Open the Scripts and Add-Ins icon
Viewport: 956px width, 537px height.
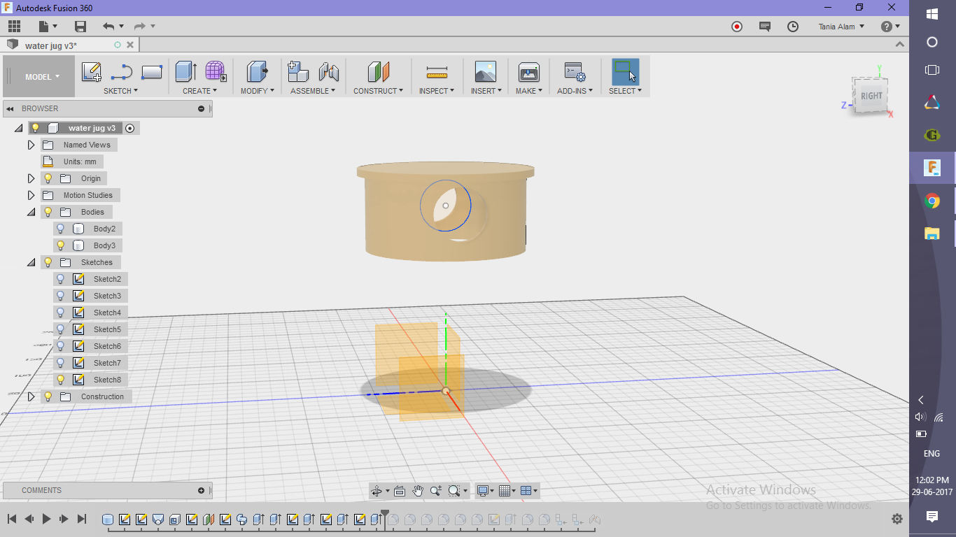point(575,71)
